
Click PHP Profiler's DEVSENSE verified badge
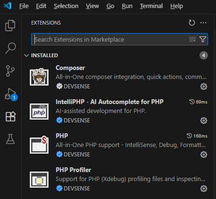[59, 188]
